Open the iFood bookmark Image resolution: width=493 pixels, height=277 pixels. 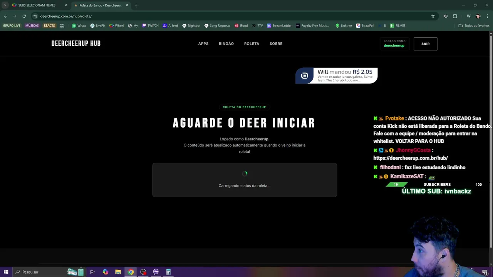(x=241, y=26)
